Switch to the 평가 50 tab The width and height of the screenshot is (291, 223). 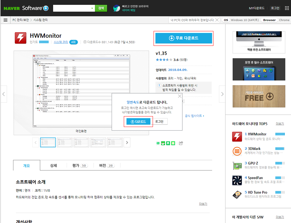(80, 165)
